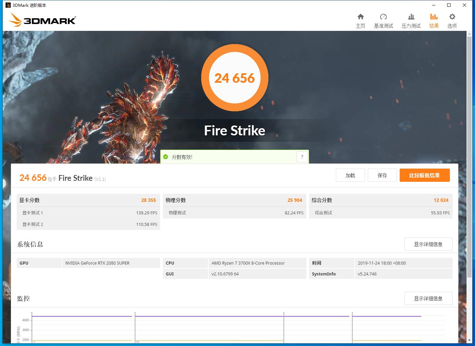Image resolution: width=475 pixels, height=346 pixels.
Task: Click the vertical scrollbar up arrow
Action: (x=470, y=34)
